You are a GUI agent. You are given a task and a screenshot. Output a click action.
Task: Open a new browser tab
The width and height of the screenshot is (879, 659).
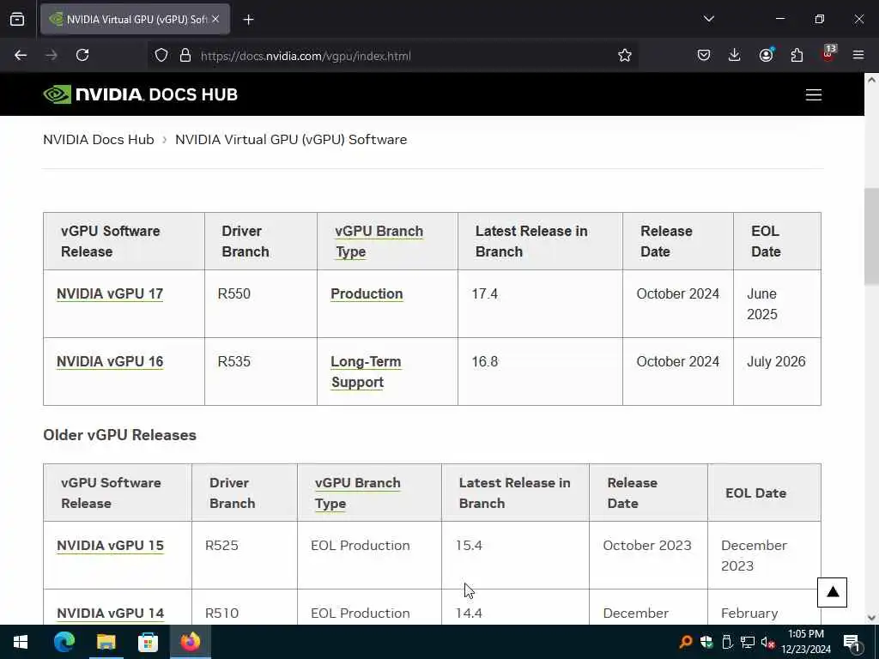click(248, 20)
